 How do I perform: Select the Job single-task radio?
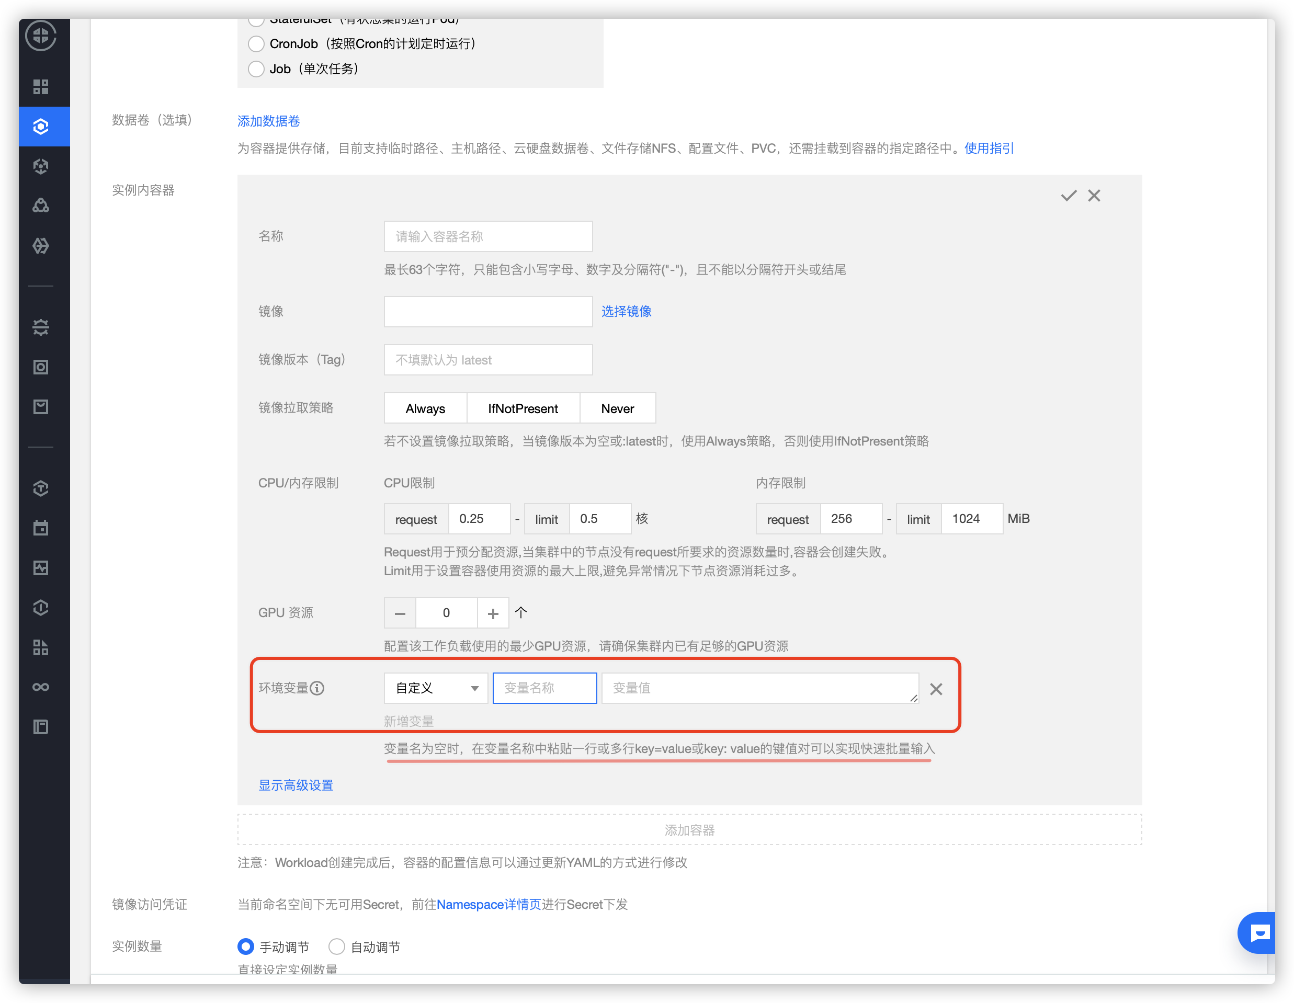point(256,69)
